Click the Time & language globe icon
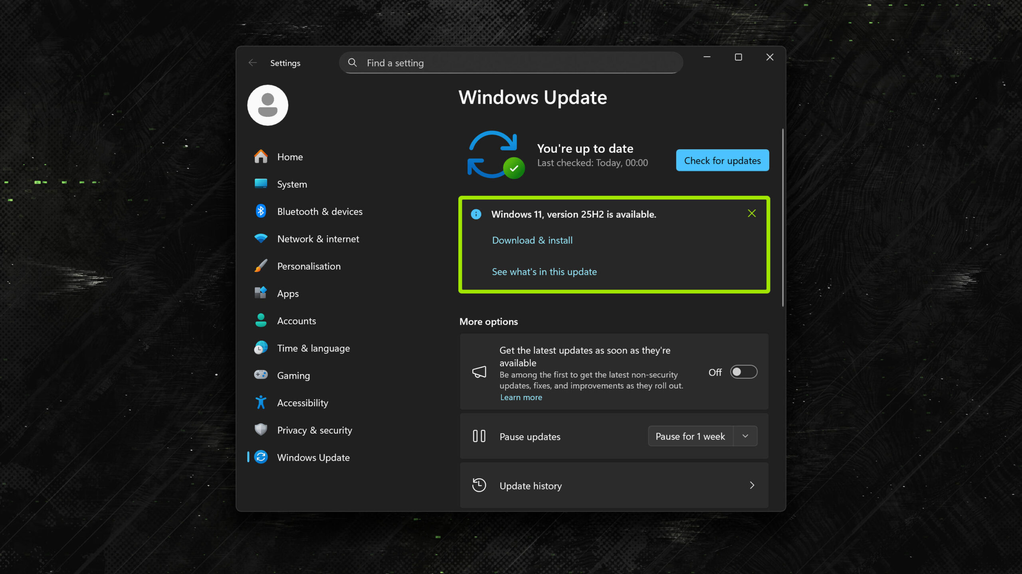 point(261,348)
